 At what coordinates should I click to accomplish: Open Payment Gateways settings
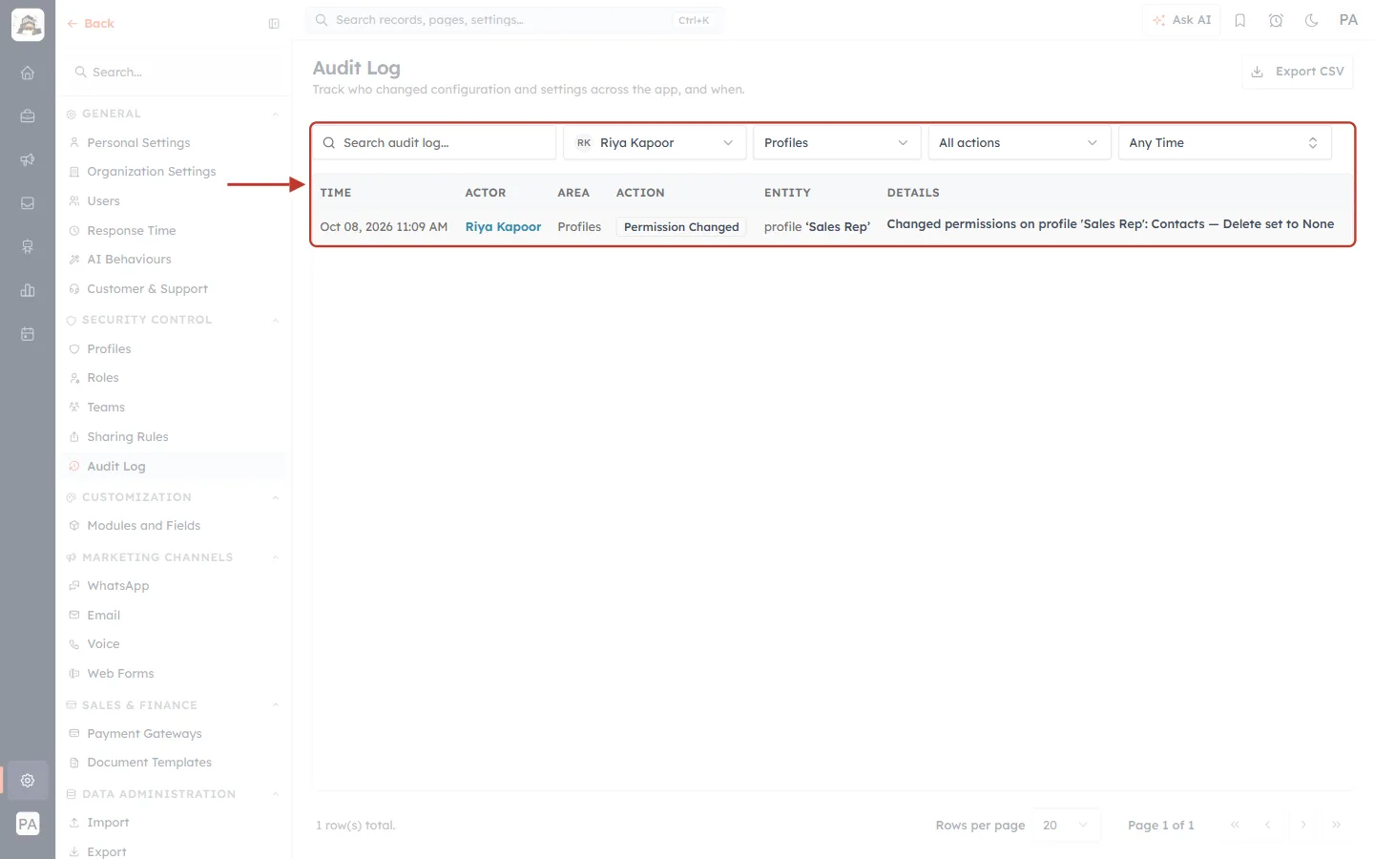[144, 734]
